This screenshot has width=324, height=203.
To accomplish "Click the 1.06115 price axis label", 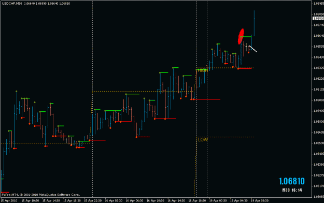I will (319, 90).
